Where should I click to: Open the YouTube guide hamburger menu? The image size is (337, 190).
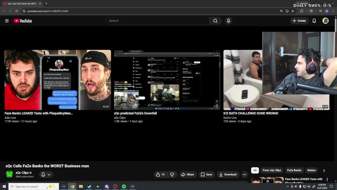click(7, 21)
